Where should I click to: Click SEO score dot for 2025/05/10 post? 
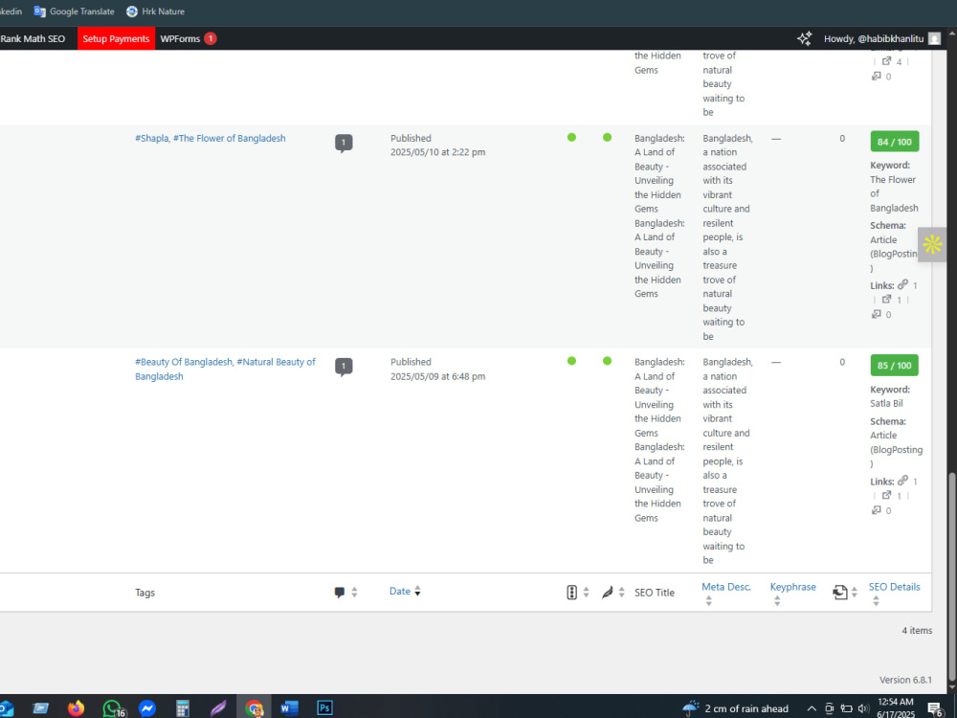571,137
